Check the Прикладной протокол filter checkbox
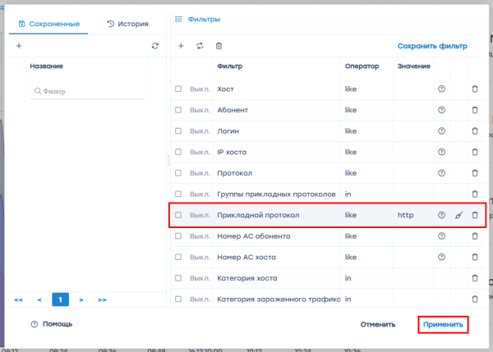 click(x=178, y=215)
